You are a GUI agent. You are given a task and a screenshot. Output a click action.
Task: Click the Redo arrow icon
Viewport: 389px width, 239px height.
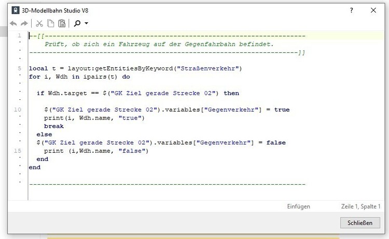click(24, 23)
